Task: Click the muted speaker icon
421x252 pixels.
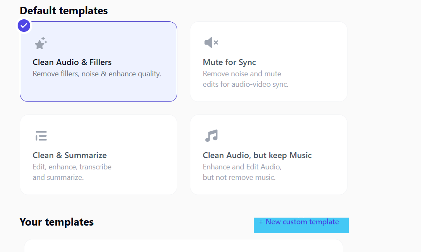Action: 211,42
